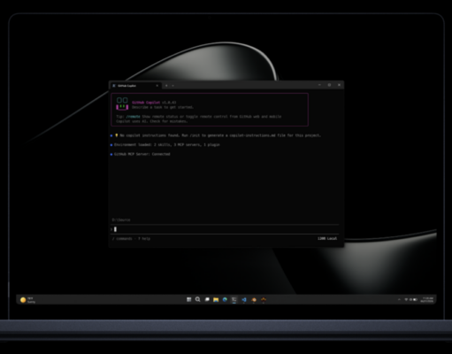Click the 'Copilot uses AI. Check for mistakes' text
This screenshot has height=354, width=452.
coord(151,121)
